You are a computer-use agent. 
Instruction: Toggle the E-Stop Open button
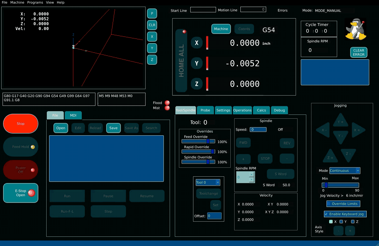coord(21,193)
